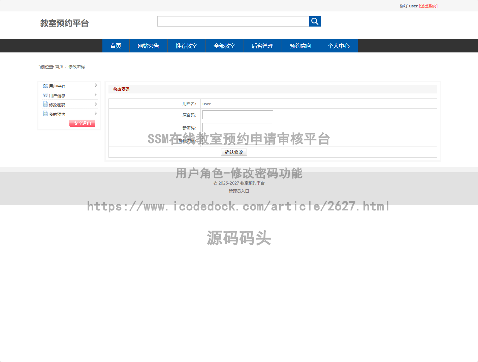This screenshot has width=478, height=362.
Task: Click the 我的预约 document icon
Action: 45,114
